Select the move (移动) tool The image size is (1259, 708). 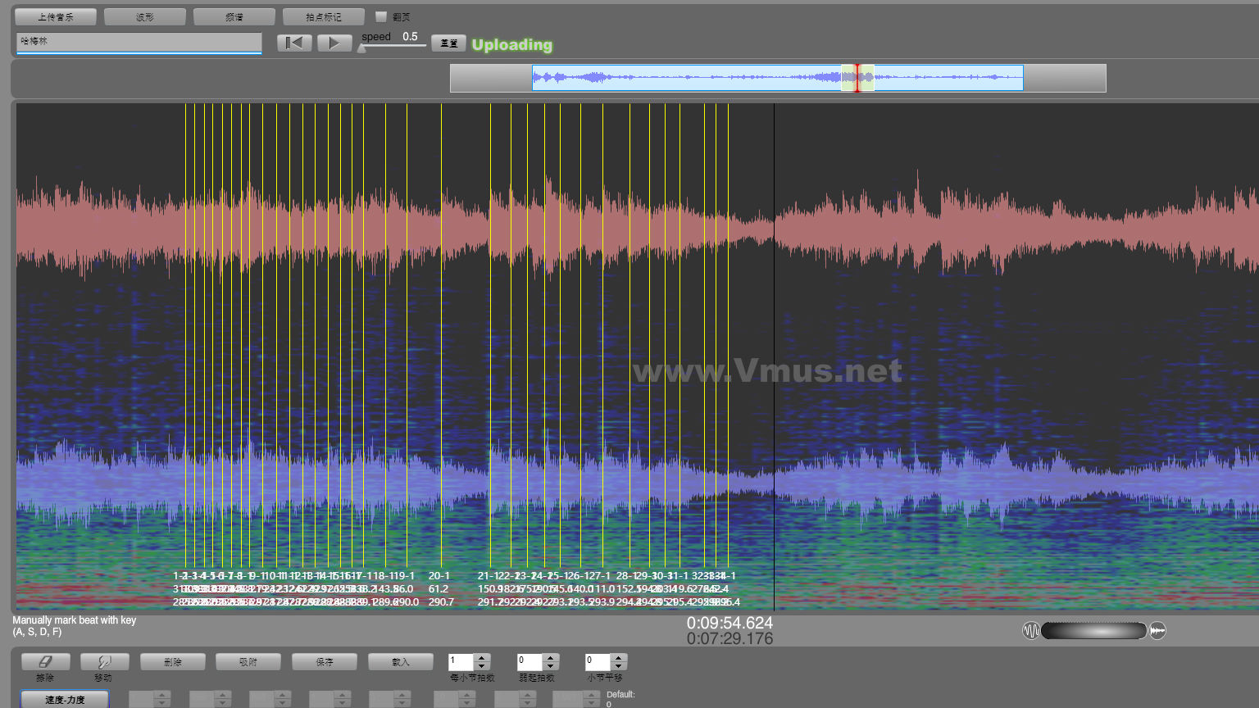(104, 661)
